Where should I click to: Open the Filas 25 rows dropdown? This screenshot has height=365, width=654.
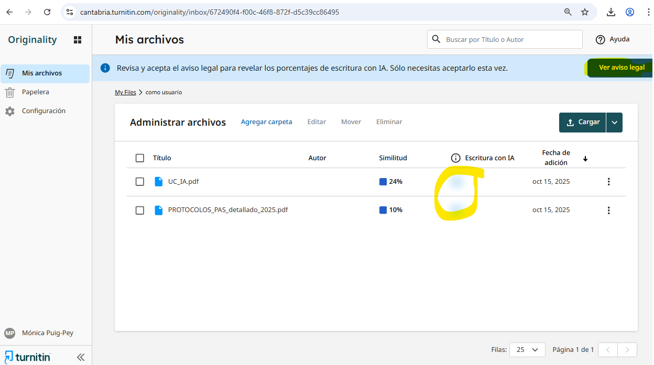[527, 349]
